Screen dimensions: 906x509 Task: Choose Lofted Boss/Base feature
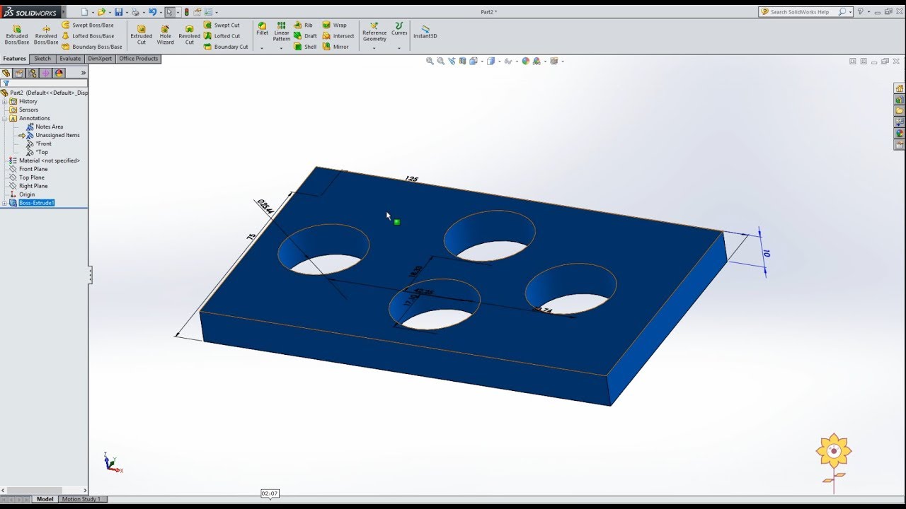tap(88, 36)
